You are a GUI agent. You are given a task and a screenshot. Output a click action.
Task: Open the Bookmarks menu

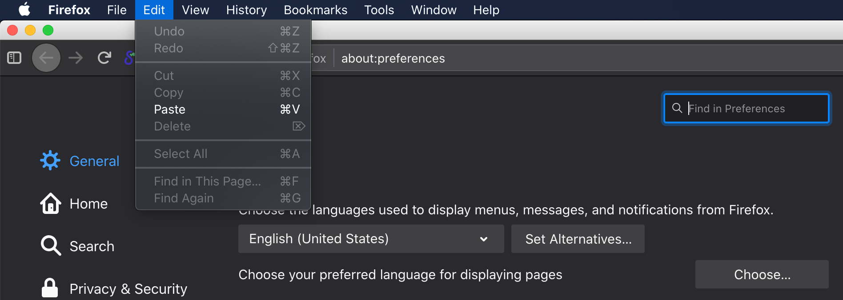pyautogui.click(x=315, y=10)
